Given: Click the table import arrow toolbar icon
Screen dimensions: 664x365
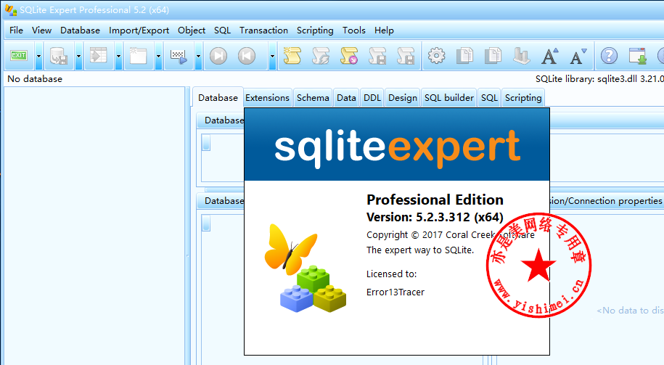Looking at the screenshot, I should 98,55.
